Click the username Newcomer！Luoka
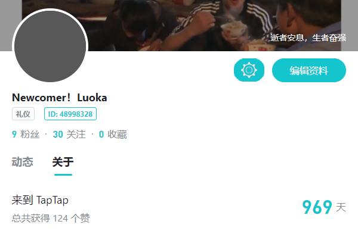Screen dimensions: 358x240 click(59, 98)
